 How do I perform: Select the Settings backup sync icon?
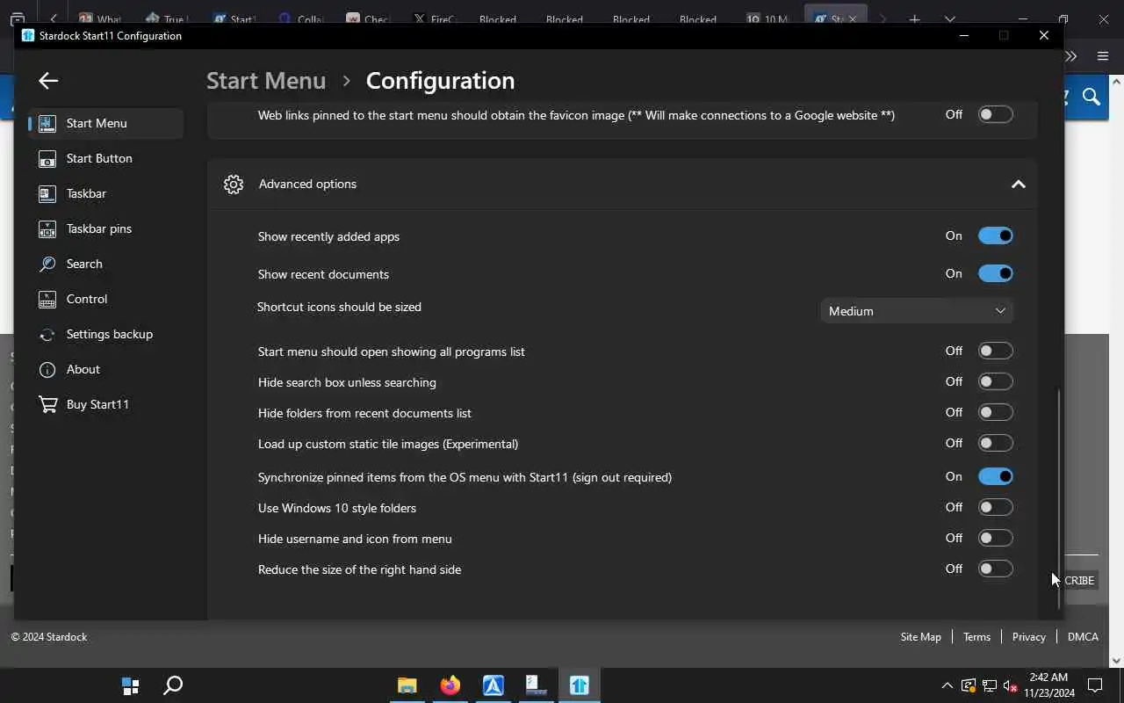[x=47, y=334]
